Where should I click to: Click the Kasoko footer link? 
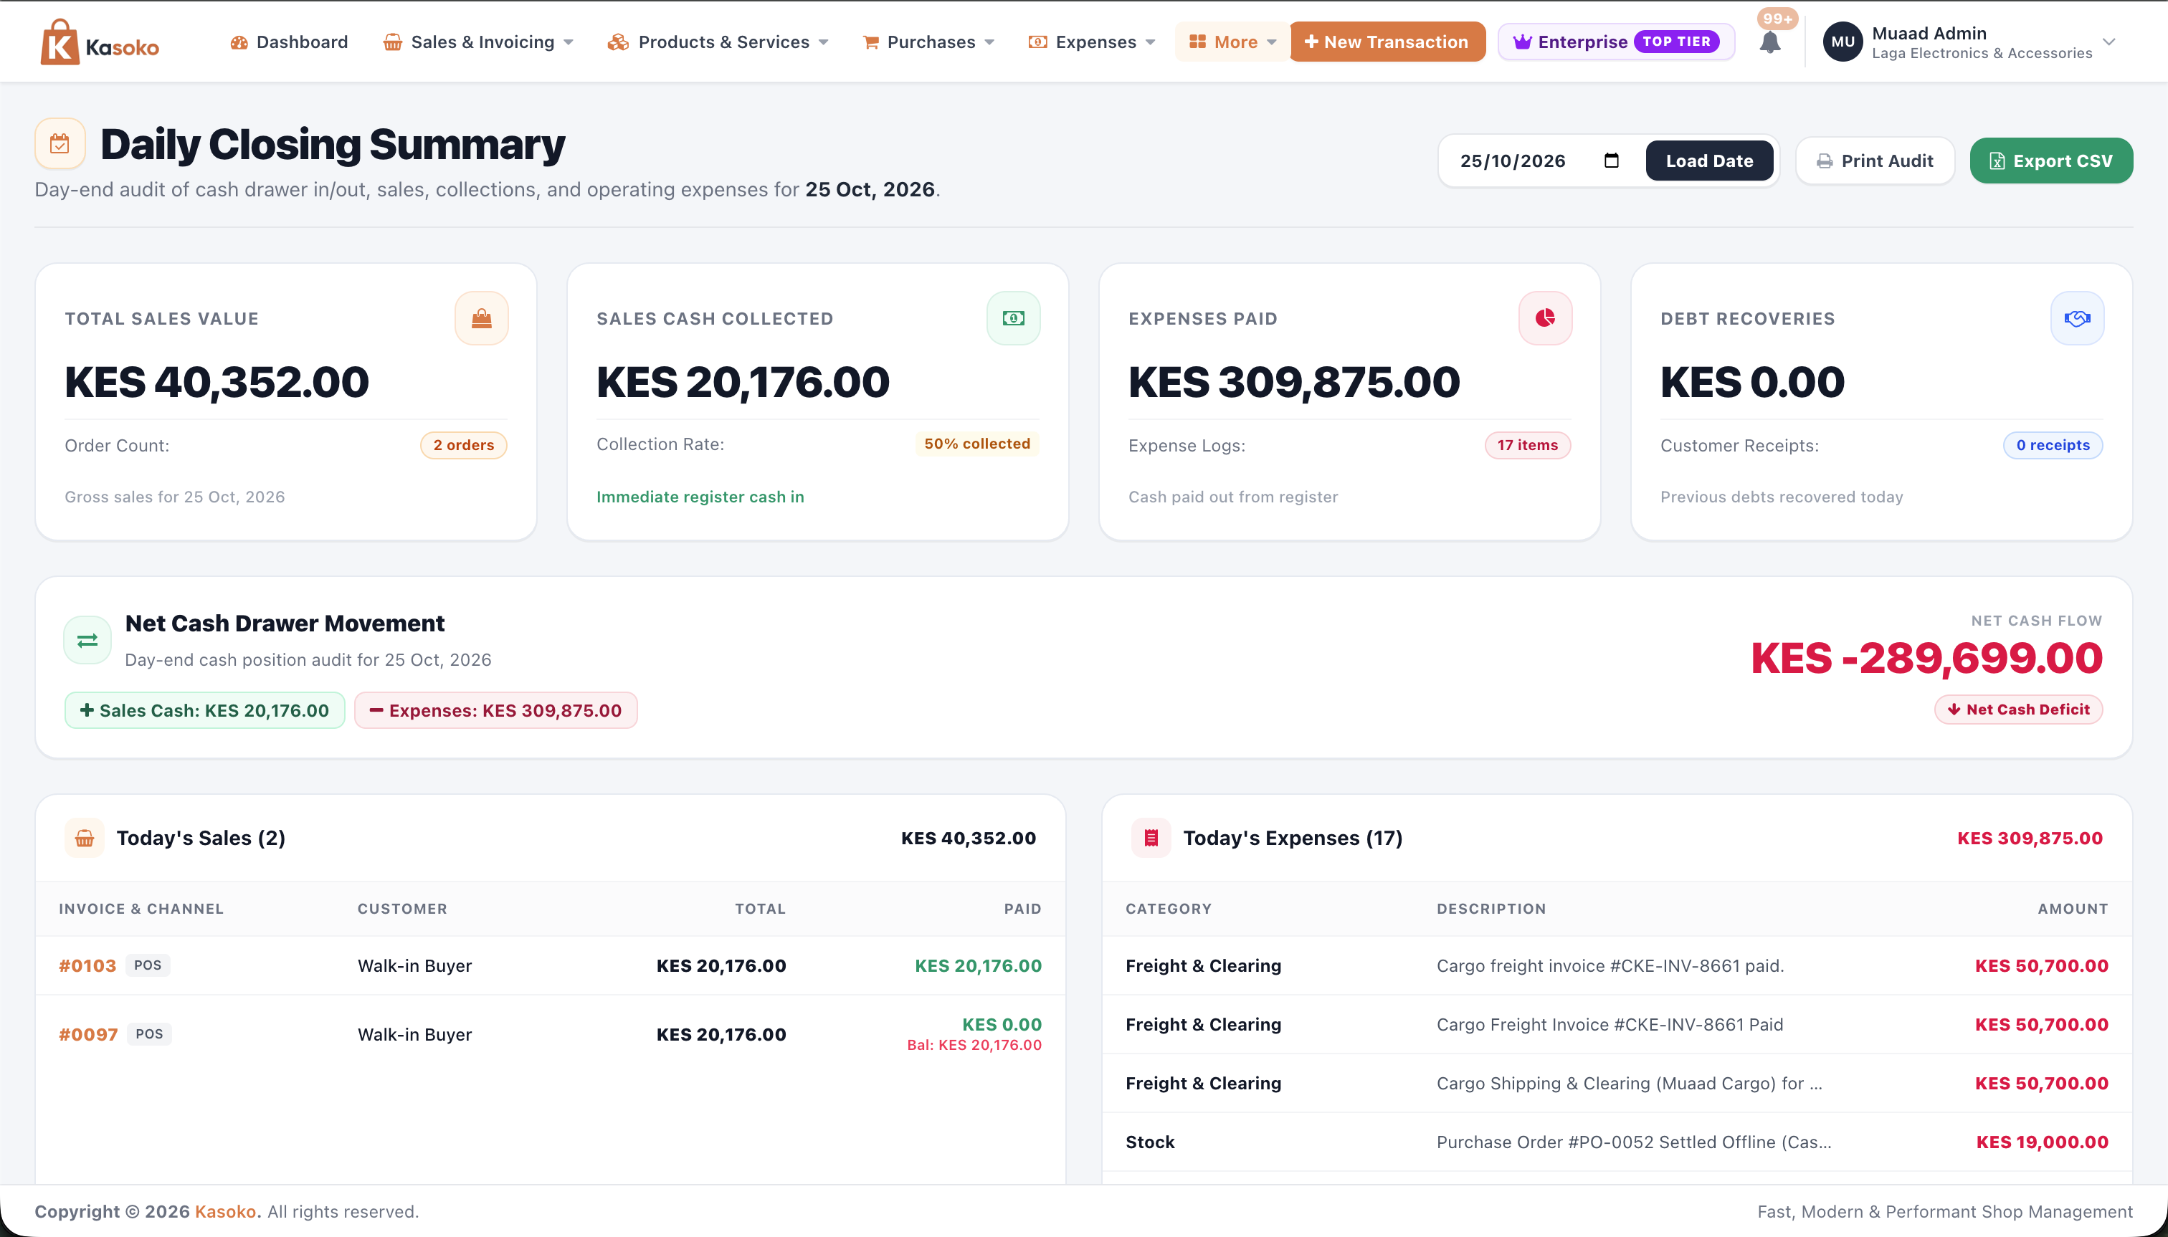[x=225, y=1213]
